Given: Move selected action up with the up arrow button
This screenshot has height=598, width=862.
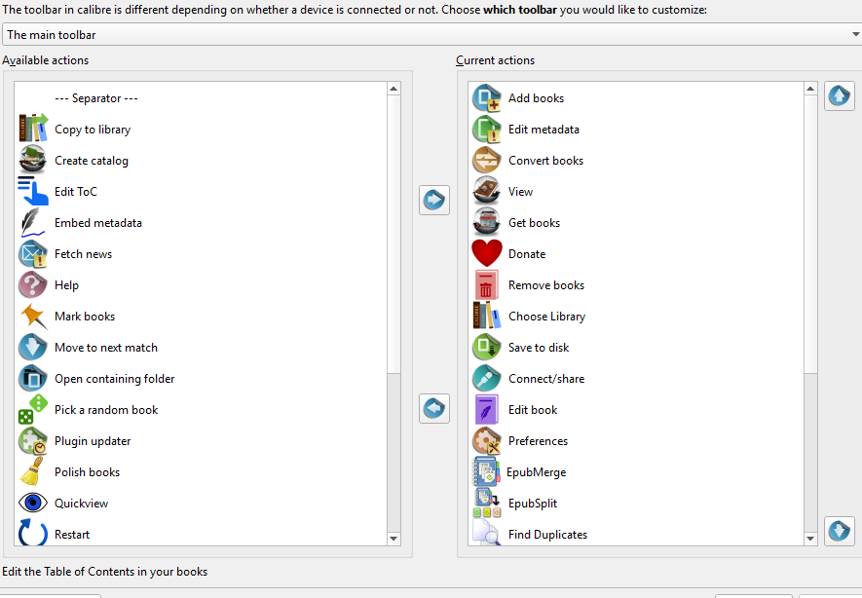Looking at the screenshot, I should (x=839, y=95).
